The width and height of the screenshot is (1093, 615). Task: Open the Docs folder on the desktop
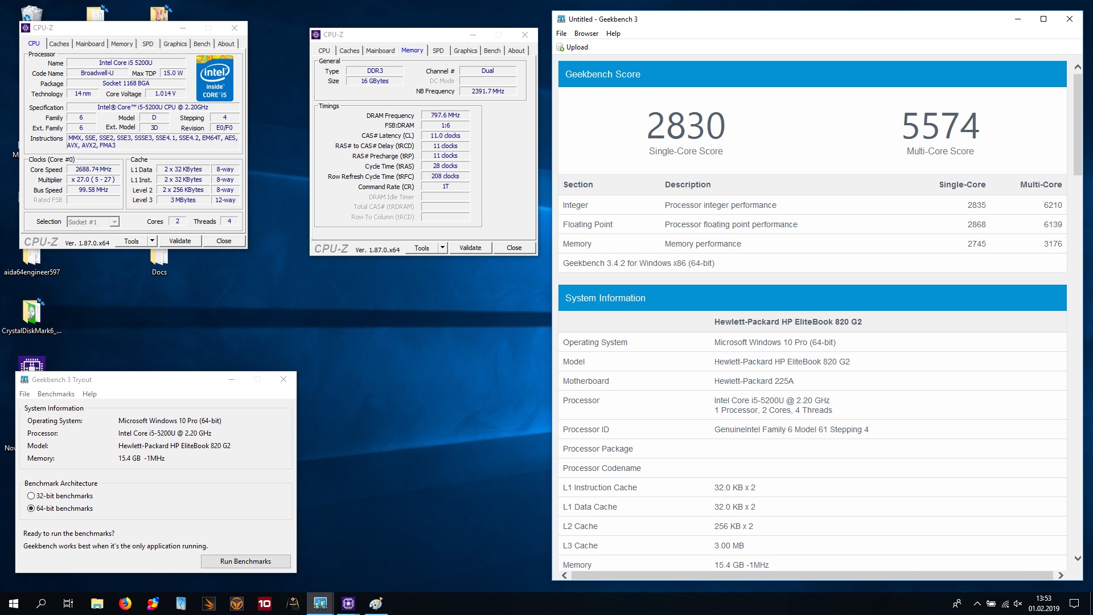[159, 264]
